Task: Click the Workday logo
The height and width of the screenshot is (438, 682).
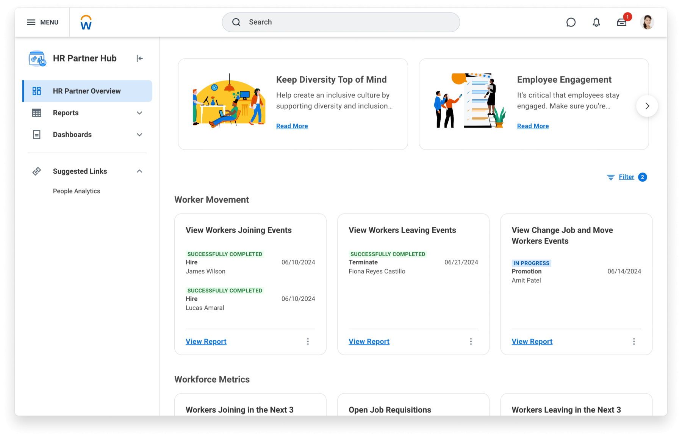Action: (86, 22)
